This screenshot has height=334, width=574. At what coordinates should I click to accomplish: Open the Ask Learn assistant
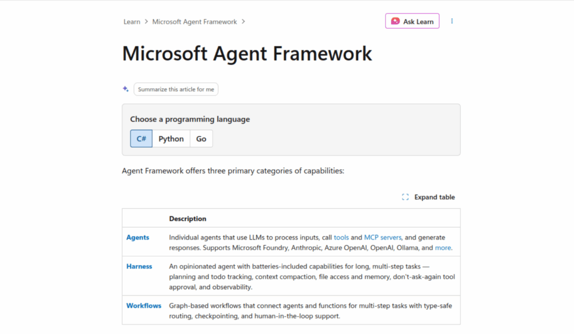412,21
